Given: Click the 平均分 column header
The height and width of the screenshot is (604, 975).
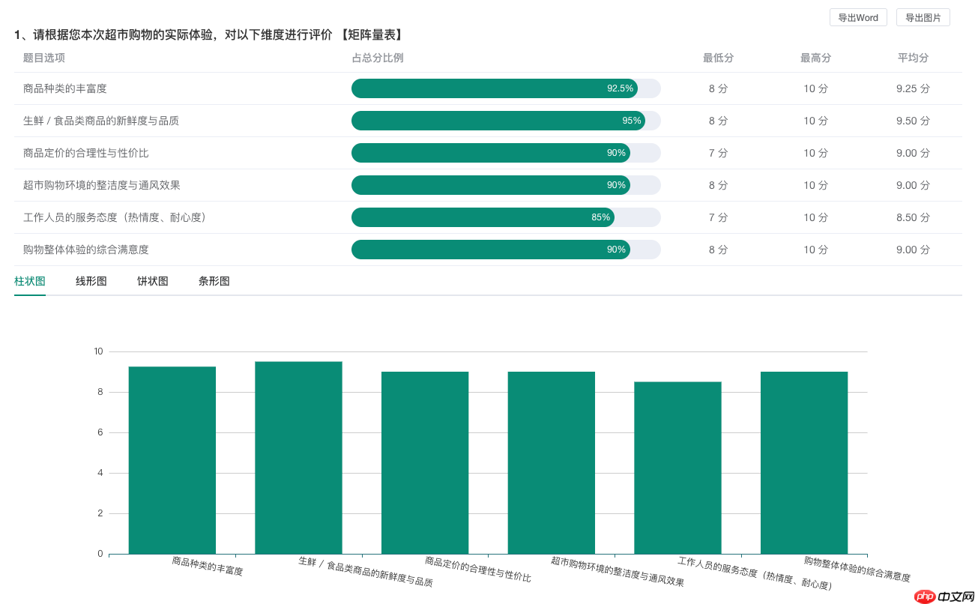Looking at the screenshot, I should pos(913,57).
